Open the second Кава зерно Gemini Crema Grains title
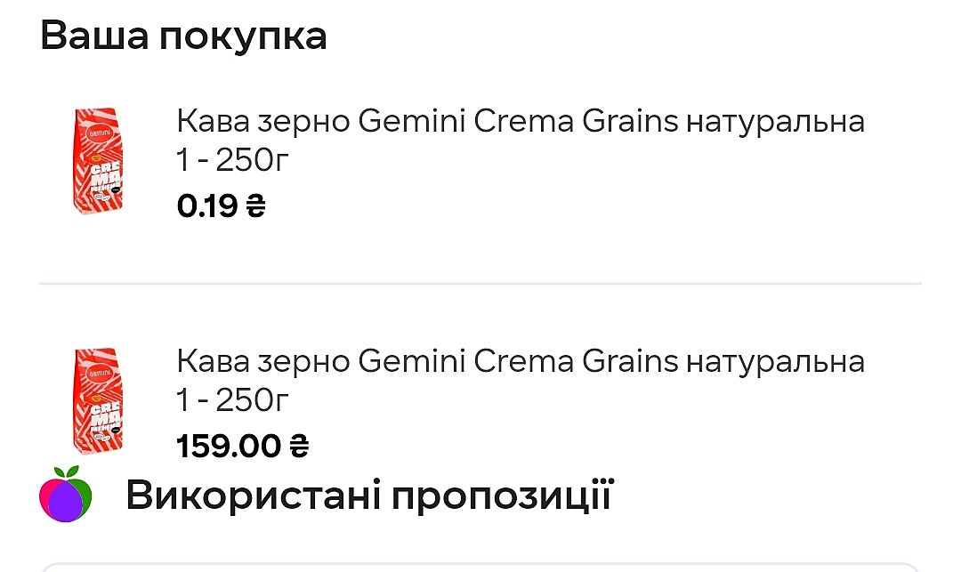961x572 pixels. (520, 361)
